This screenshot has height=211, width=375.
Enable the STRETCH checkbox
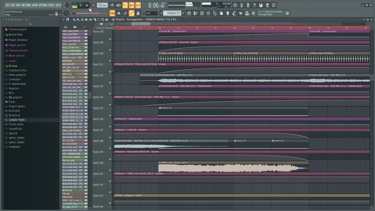click(x=112, y=28)
